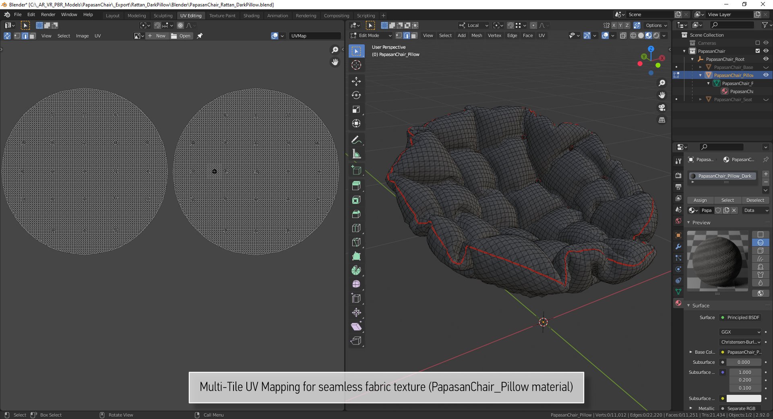This screenshot has height=419, width=773.
Task: Open the Render menu
Action: 48,15
